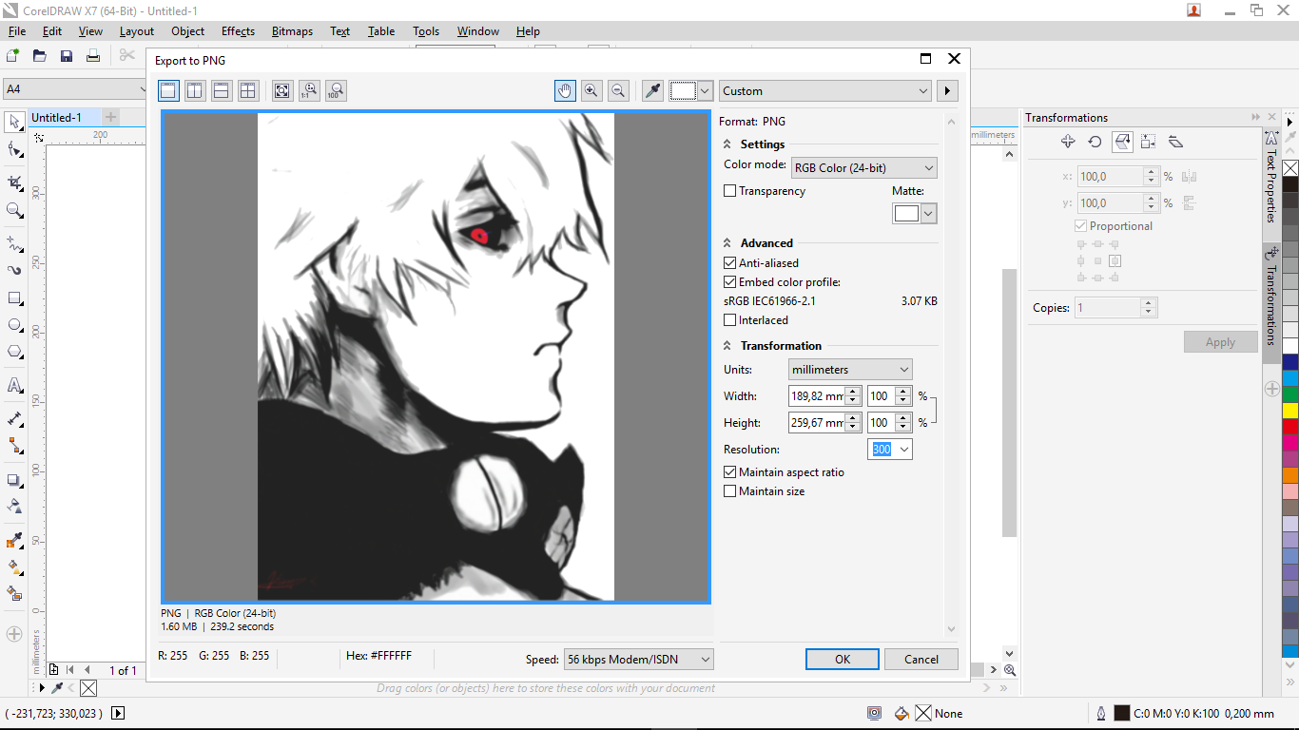The height and width of the screenshot is (730, 1299).
Task: Open the Bitmaps menu
Action: tap(292, 31)
